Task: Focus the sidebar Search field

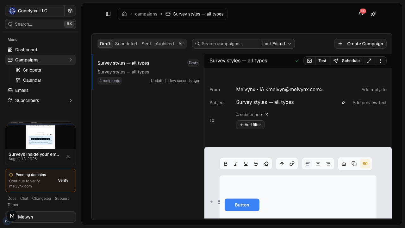Action: click(40, 24)
